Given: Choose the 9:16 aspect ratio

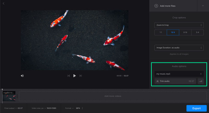Looking at the screenshot, I should click(185, 32).
